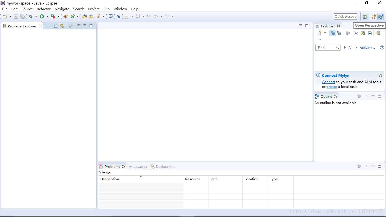The height and width of the screenshot is (217, 386).
Task: Click the Last Edit Location icon
Action: tap(149, 16)
